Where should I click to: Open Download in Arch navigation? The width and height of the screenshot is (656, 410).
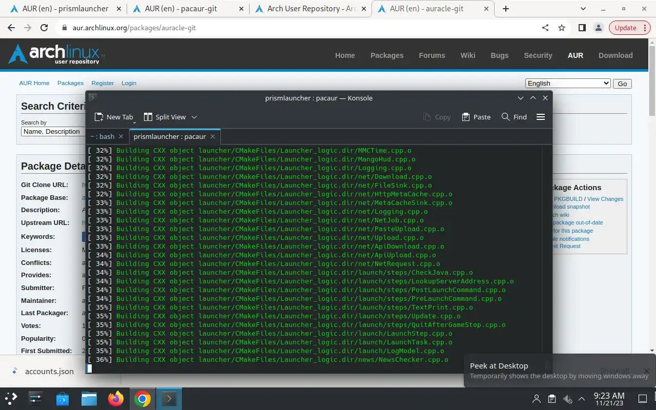(616, 55)
